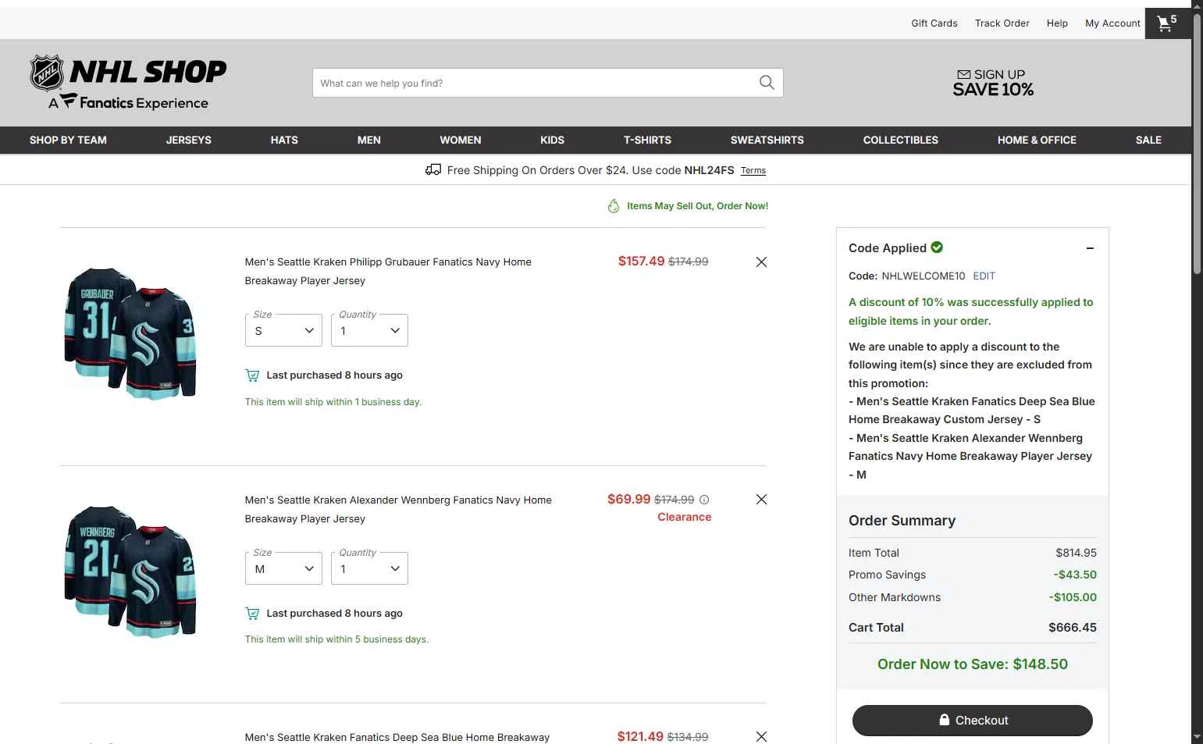
Task: Open the Kids menu
Action: click(552, 140)
